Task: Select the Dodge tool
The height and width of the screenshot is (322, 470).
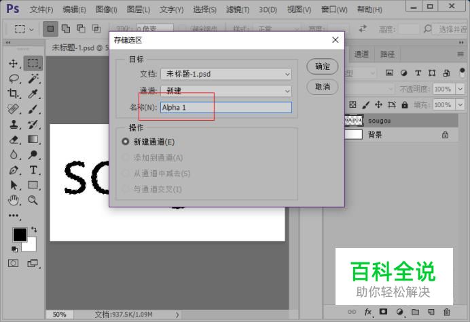Action: click(33, 155)
